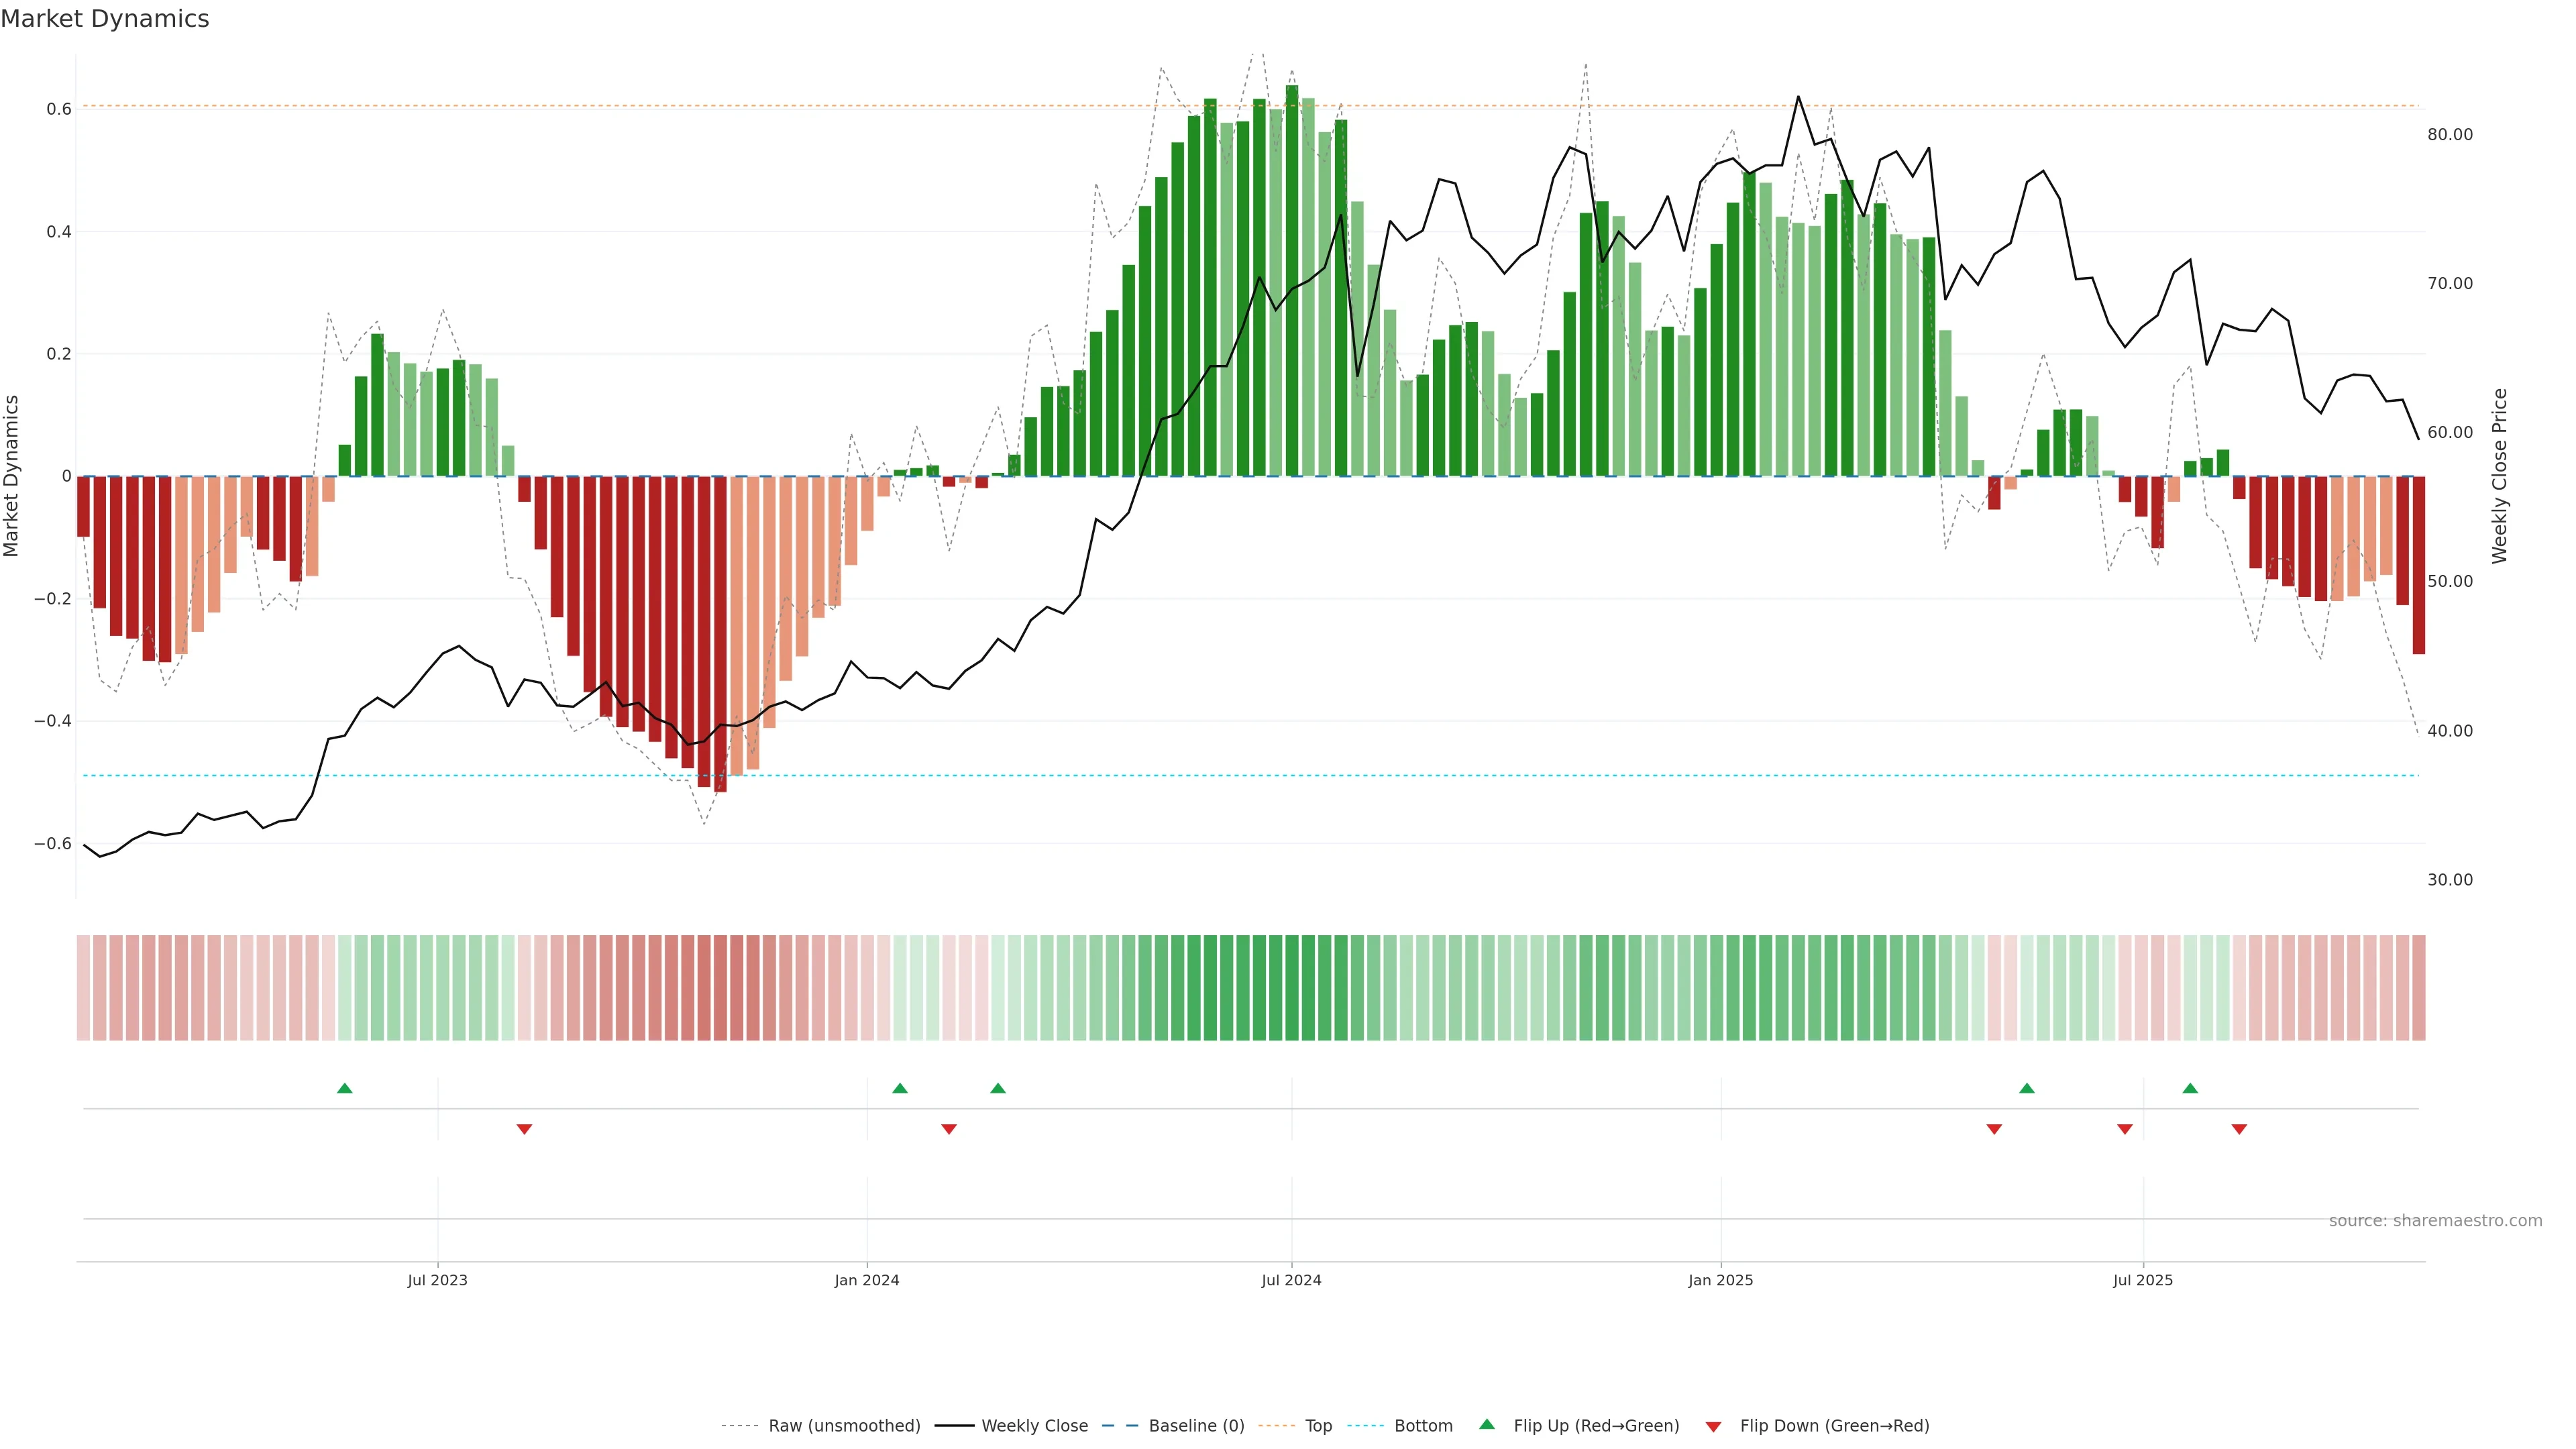Click the red flip-down marker near Jul 2023
Image resolution: width=2576 pixels, height=1449 pixels.
click(x=524, y=1129)
